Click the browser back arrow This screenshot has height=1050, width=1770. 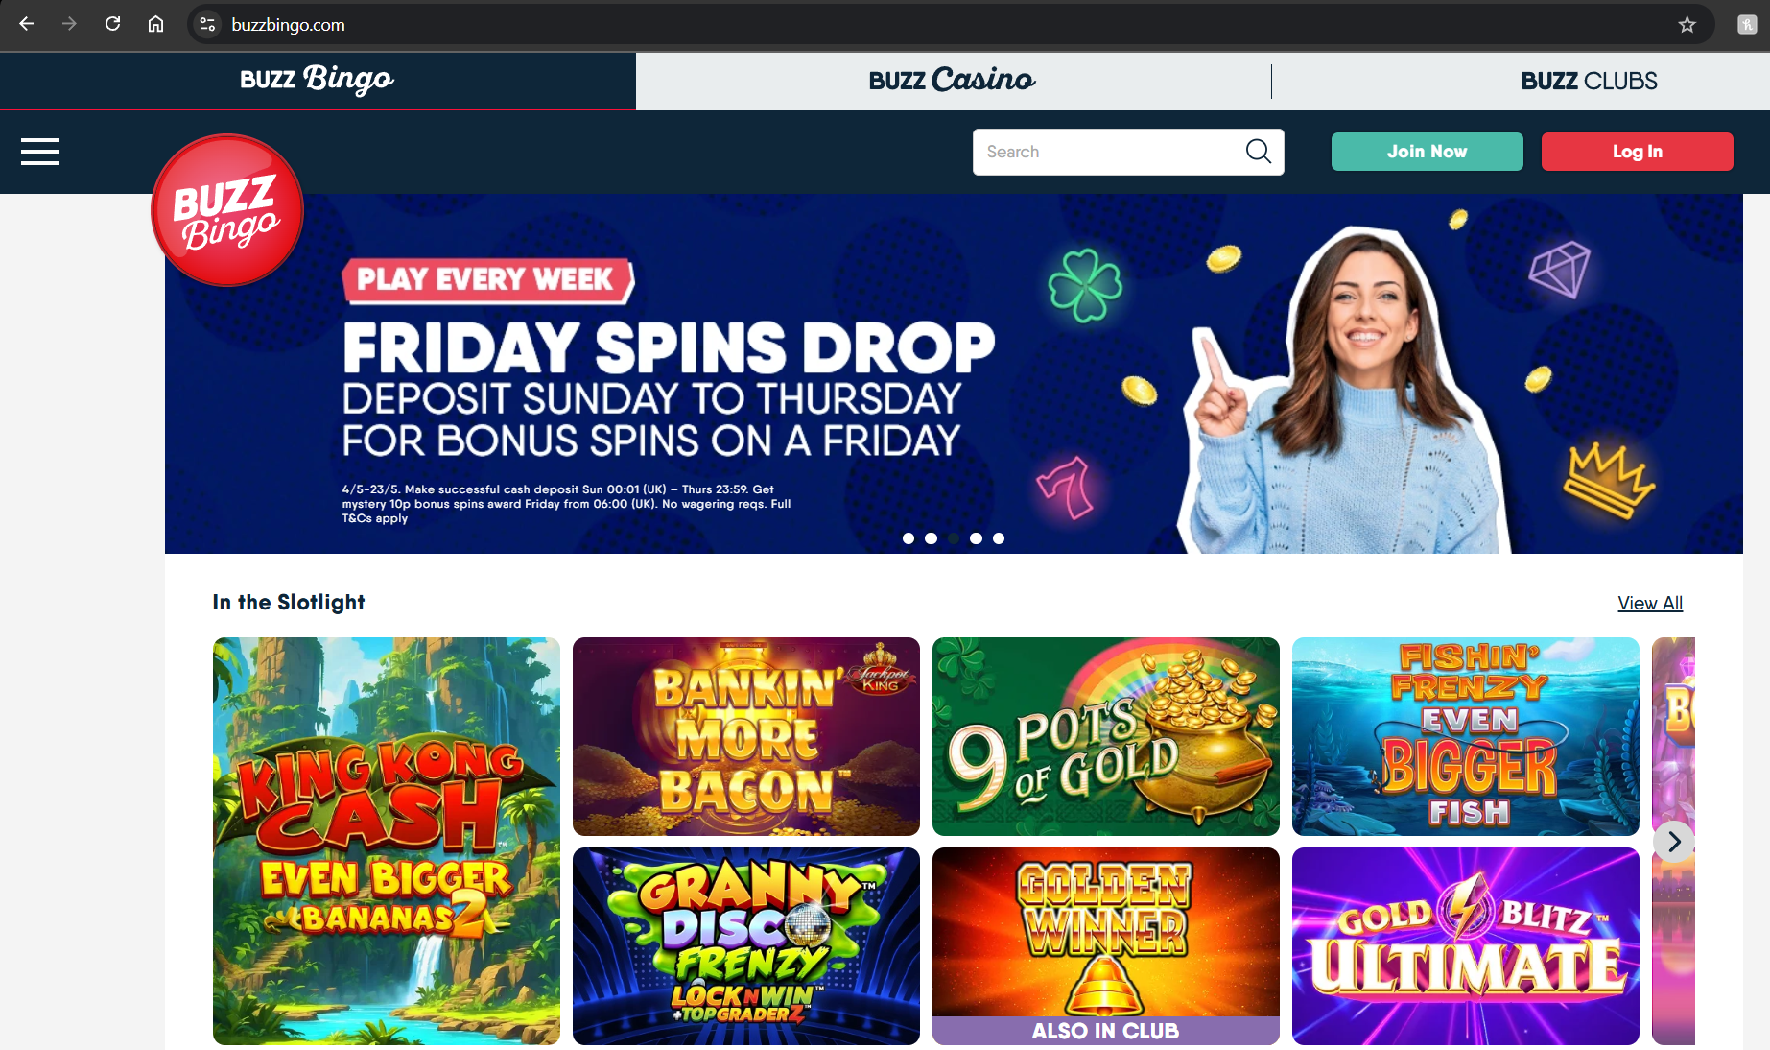coord(27,24)
